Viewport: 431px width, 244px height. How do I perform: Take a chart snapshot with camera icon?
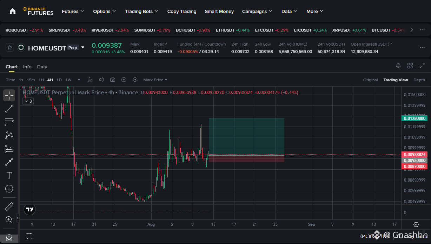113,80
